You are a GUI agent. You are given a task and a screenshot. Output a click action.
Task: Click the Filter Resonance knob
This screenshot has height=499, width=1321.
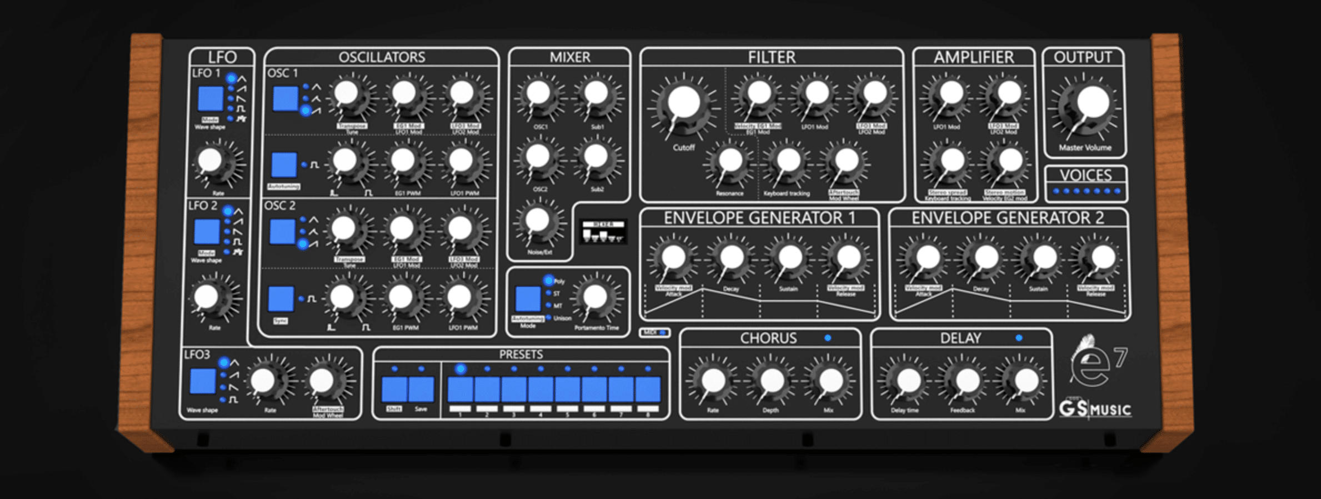pos(730,162)
